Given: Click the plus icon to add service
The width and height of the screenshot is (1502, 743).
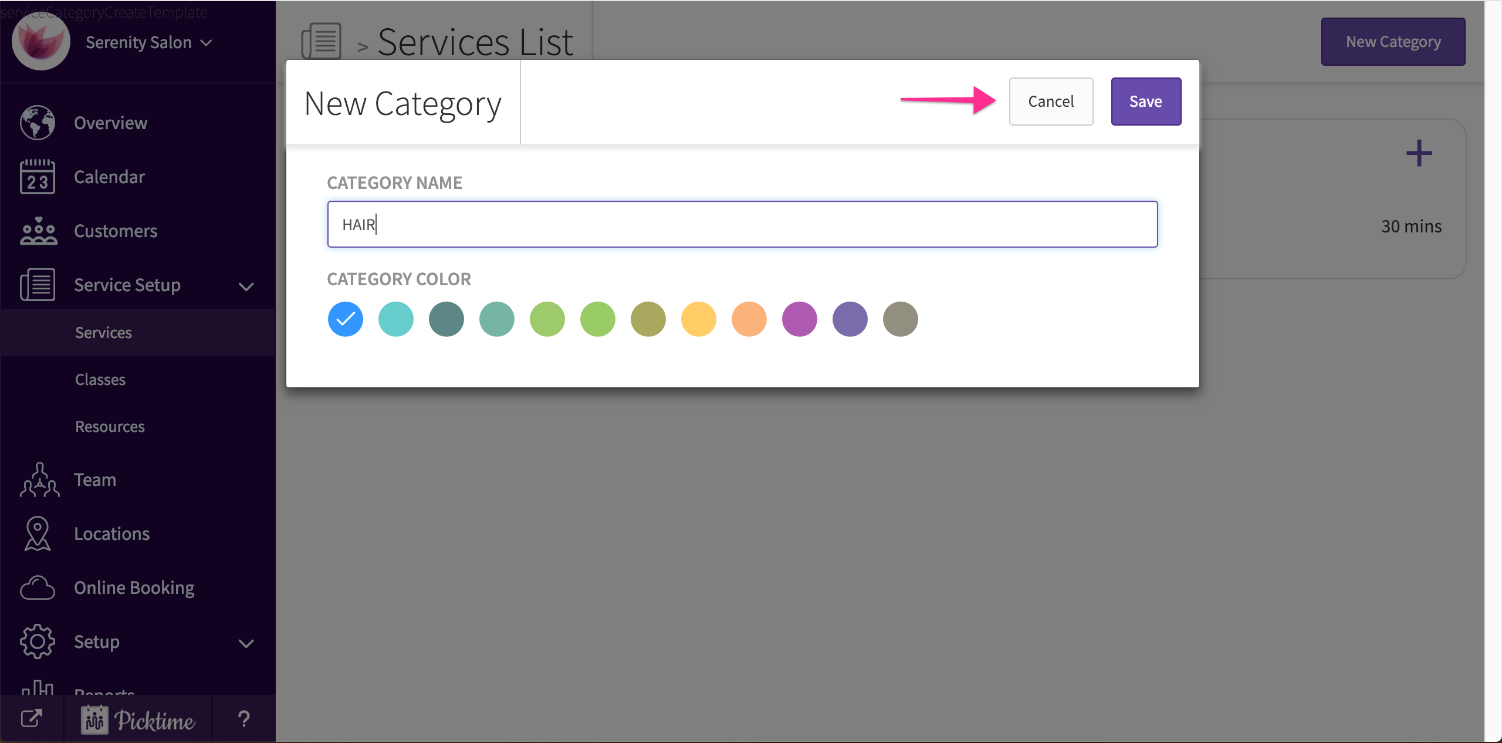Looking at the screenshot, I should pyautogui.click(x=1419, y=153).
